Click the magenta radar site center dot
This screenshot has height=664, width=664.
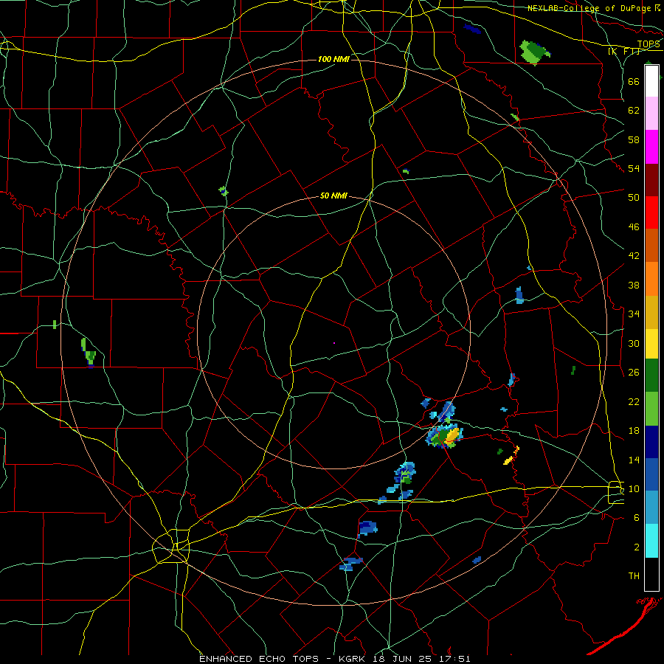[334, 342]
